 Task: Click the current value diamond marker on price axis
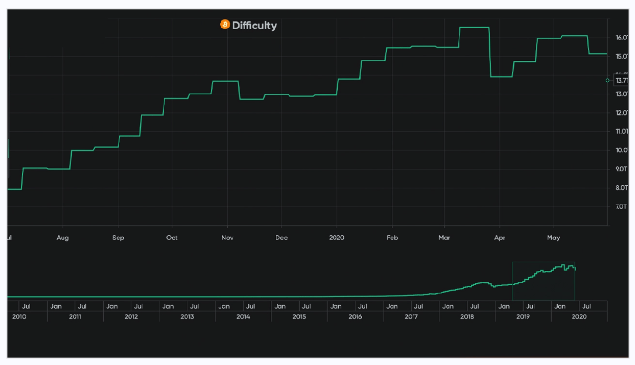[x=608, y=80]
